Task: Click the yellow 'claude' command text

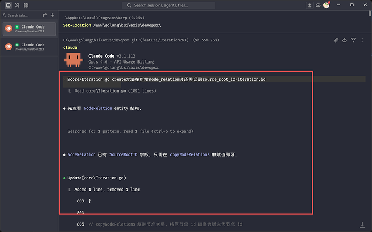Action: coord(70,47)
